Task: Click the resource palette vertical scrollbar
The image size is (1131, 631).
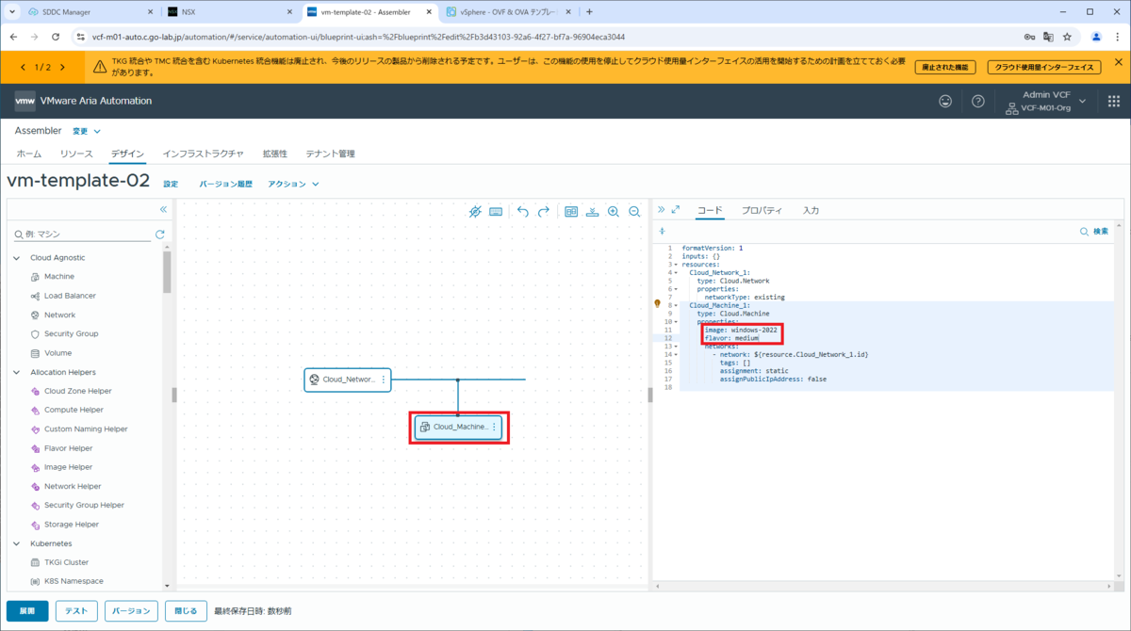Action: pyautogui.click(x=167, y=273)
